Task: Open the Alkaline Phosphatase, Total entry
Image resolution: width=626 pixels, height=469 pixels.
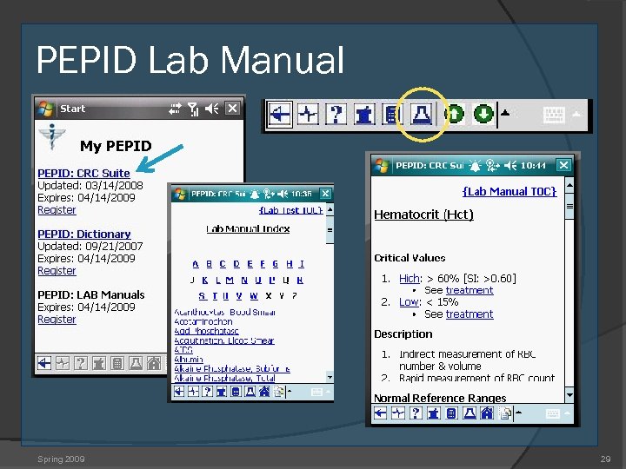Action: click(225, 378)
